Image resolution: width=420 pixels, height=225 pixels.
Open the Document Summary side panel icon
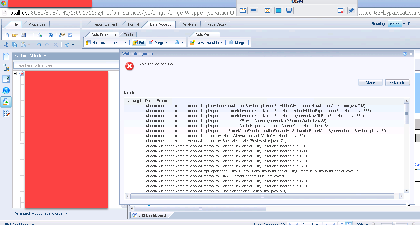(6, 56)
